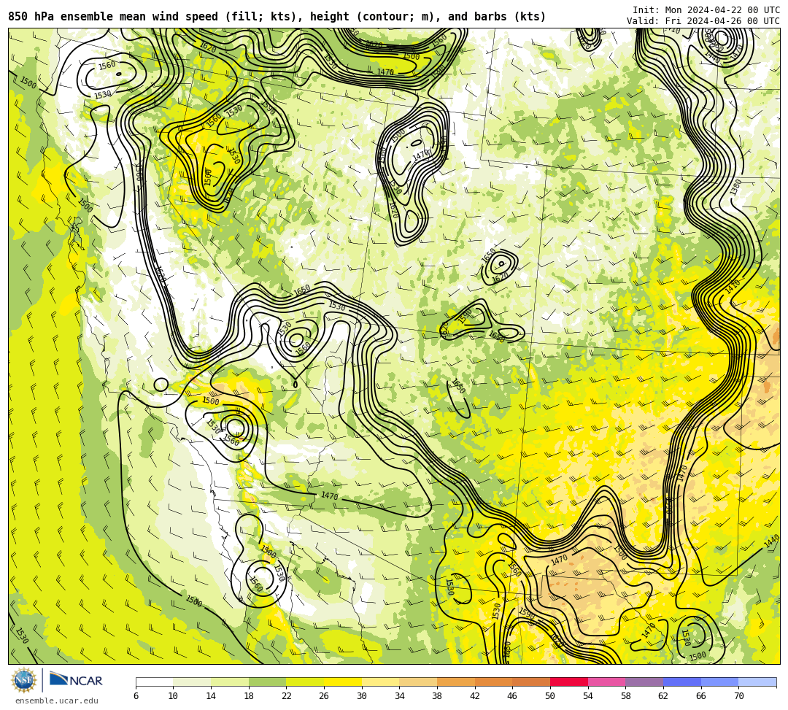Click the NCAR logo
This screenshot has width=788, height=710.
(x=76, y=680)
